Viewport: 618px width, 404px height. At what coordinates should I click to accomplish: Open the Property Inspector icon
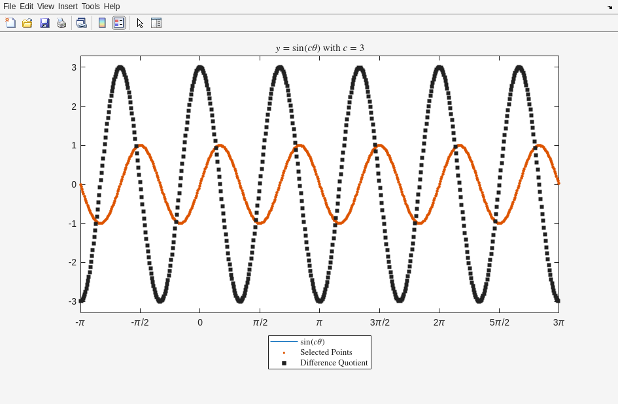click(x=156, y=23)
